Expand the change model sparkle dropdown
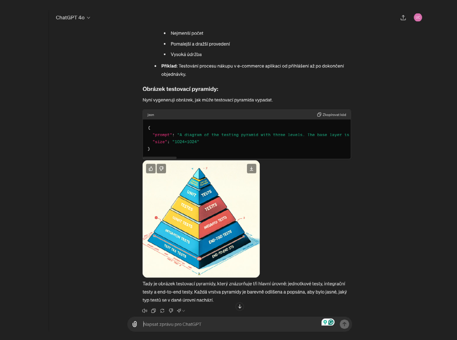 point(181,311)
